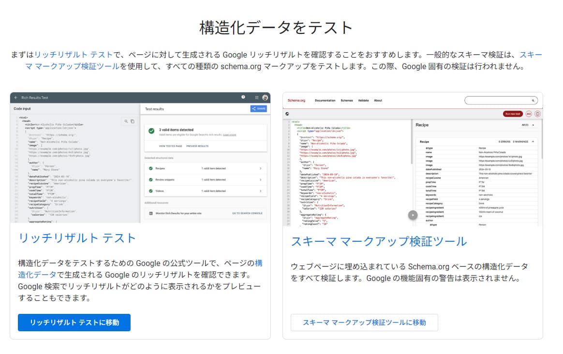The width and height of the screenshot is (563, 354).
Task: Click the blue SHARE button in Test results
Action: pos(258,108)
